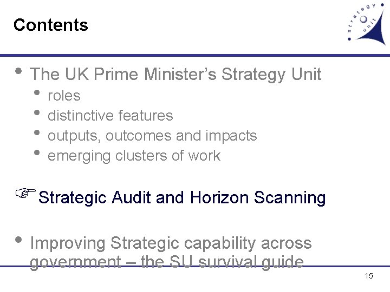Image resolution: width=390 pixels, height=292 pixels.
Task: Click the Strategy Unit logo
Action: [x=367, y=24]
